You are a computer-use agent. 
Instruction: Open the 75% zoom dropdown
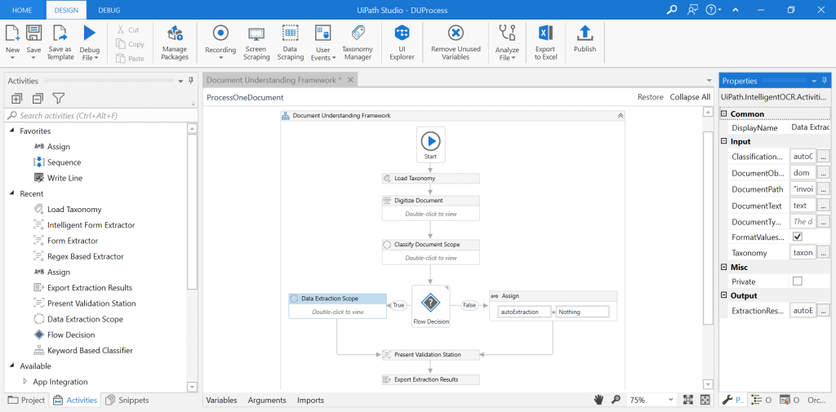(668, 401)
